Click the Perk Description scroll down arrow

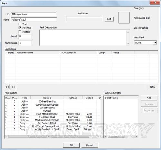[x=128, y=44]
